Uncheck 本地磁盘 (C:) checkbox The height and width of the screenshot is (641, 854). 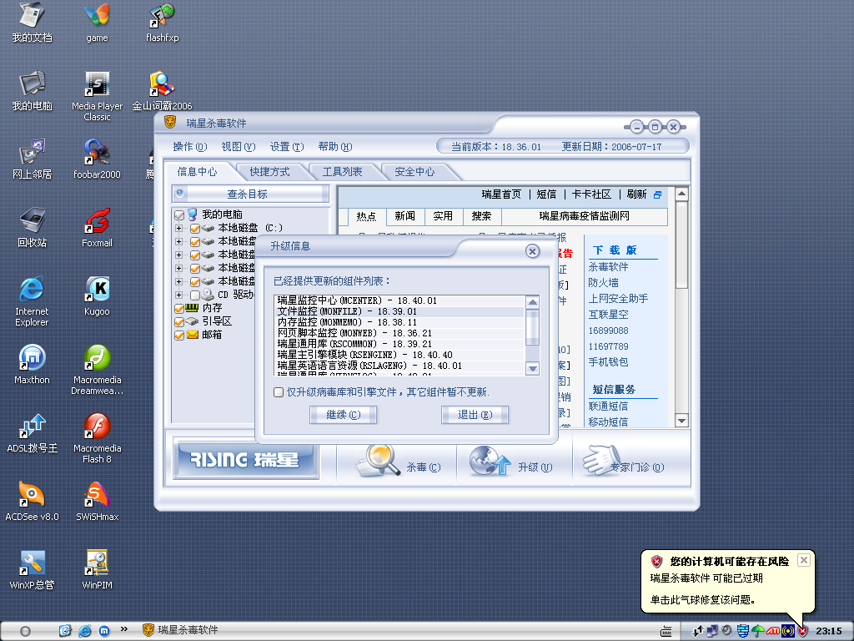point(195,229)
